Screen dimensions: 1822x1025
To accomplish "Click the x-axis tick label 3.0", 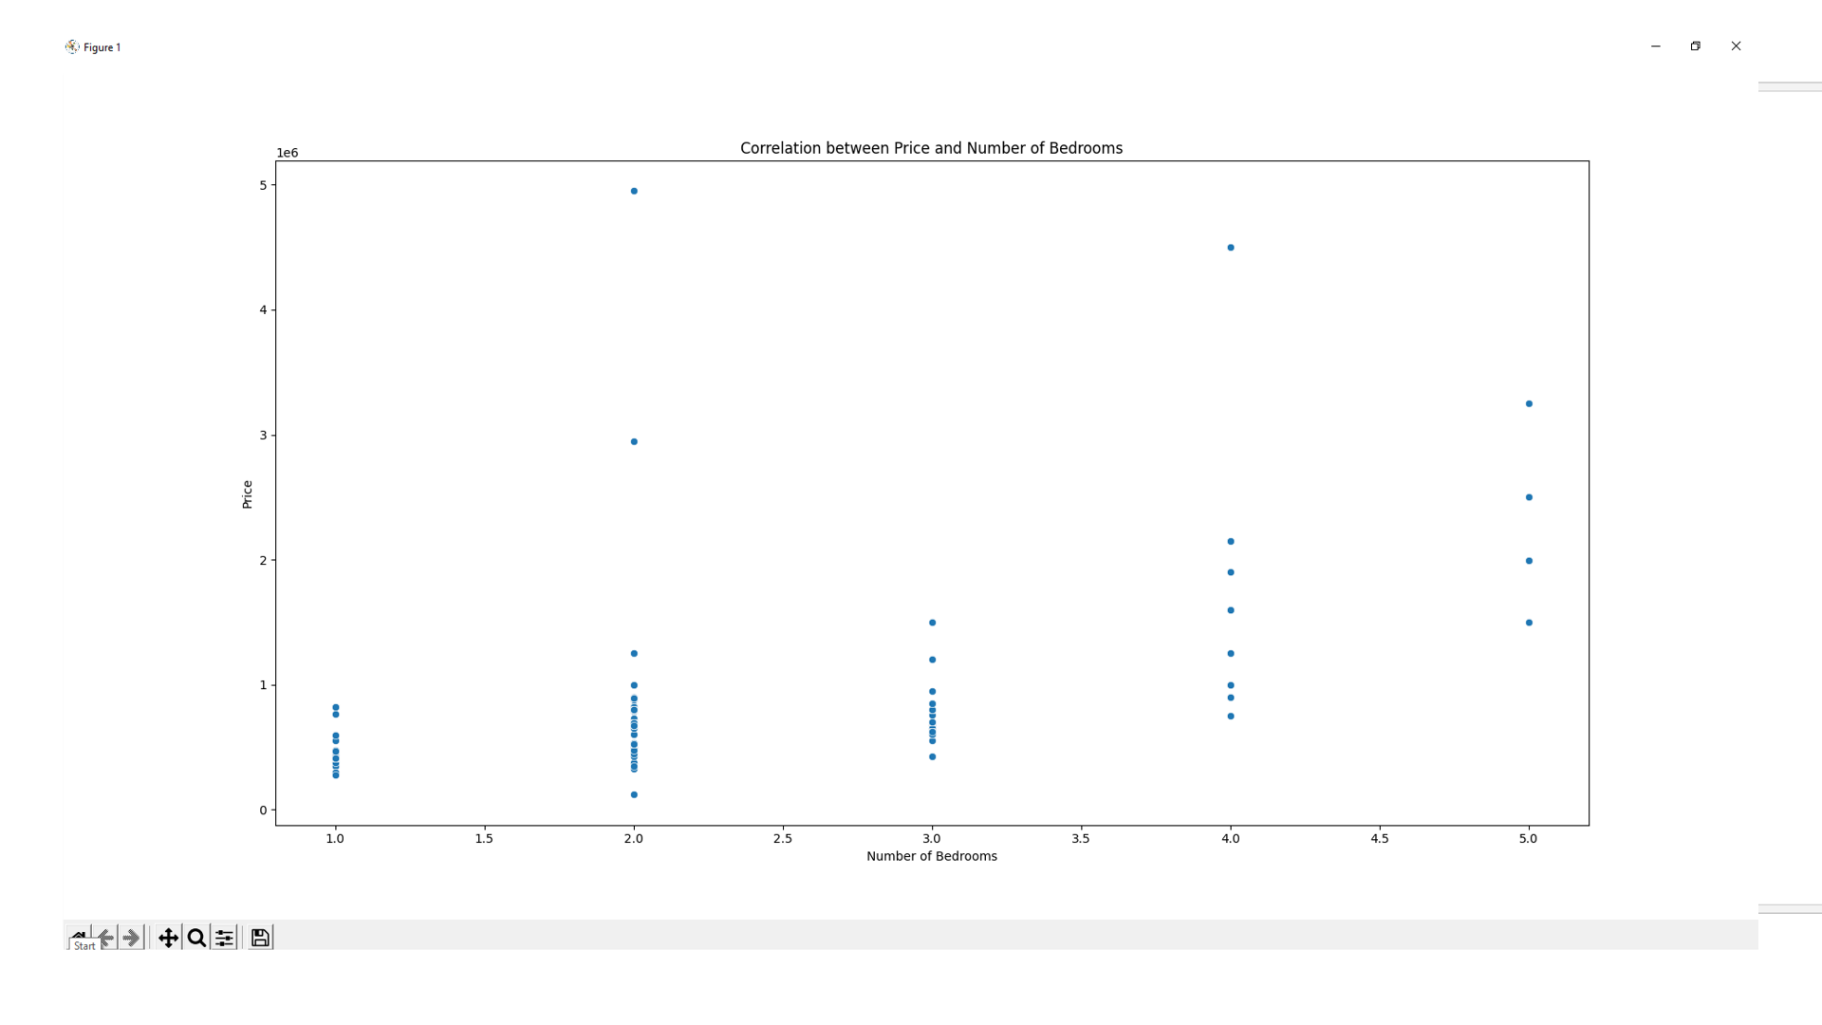I will (931, 838).
